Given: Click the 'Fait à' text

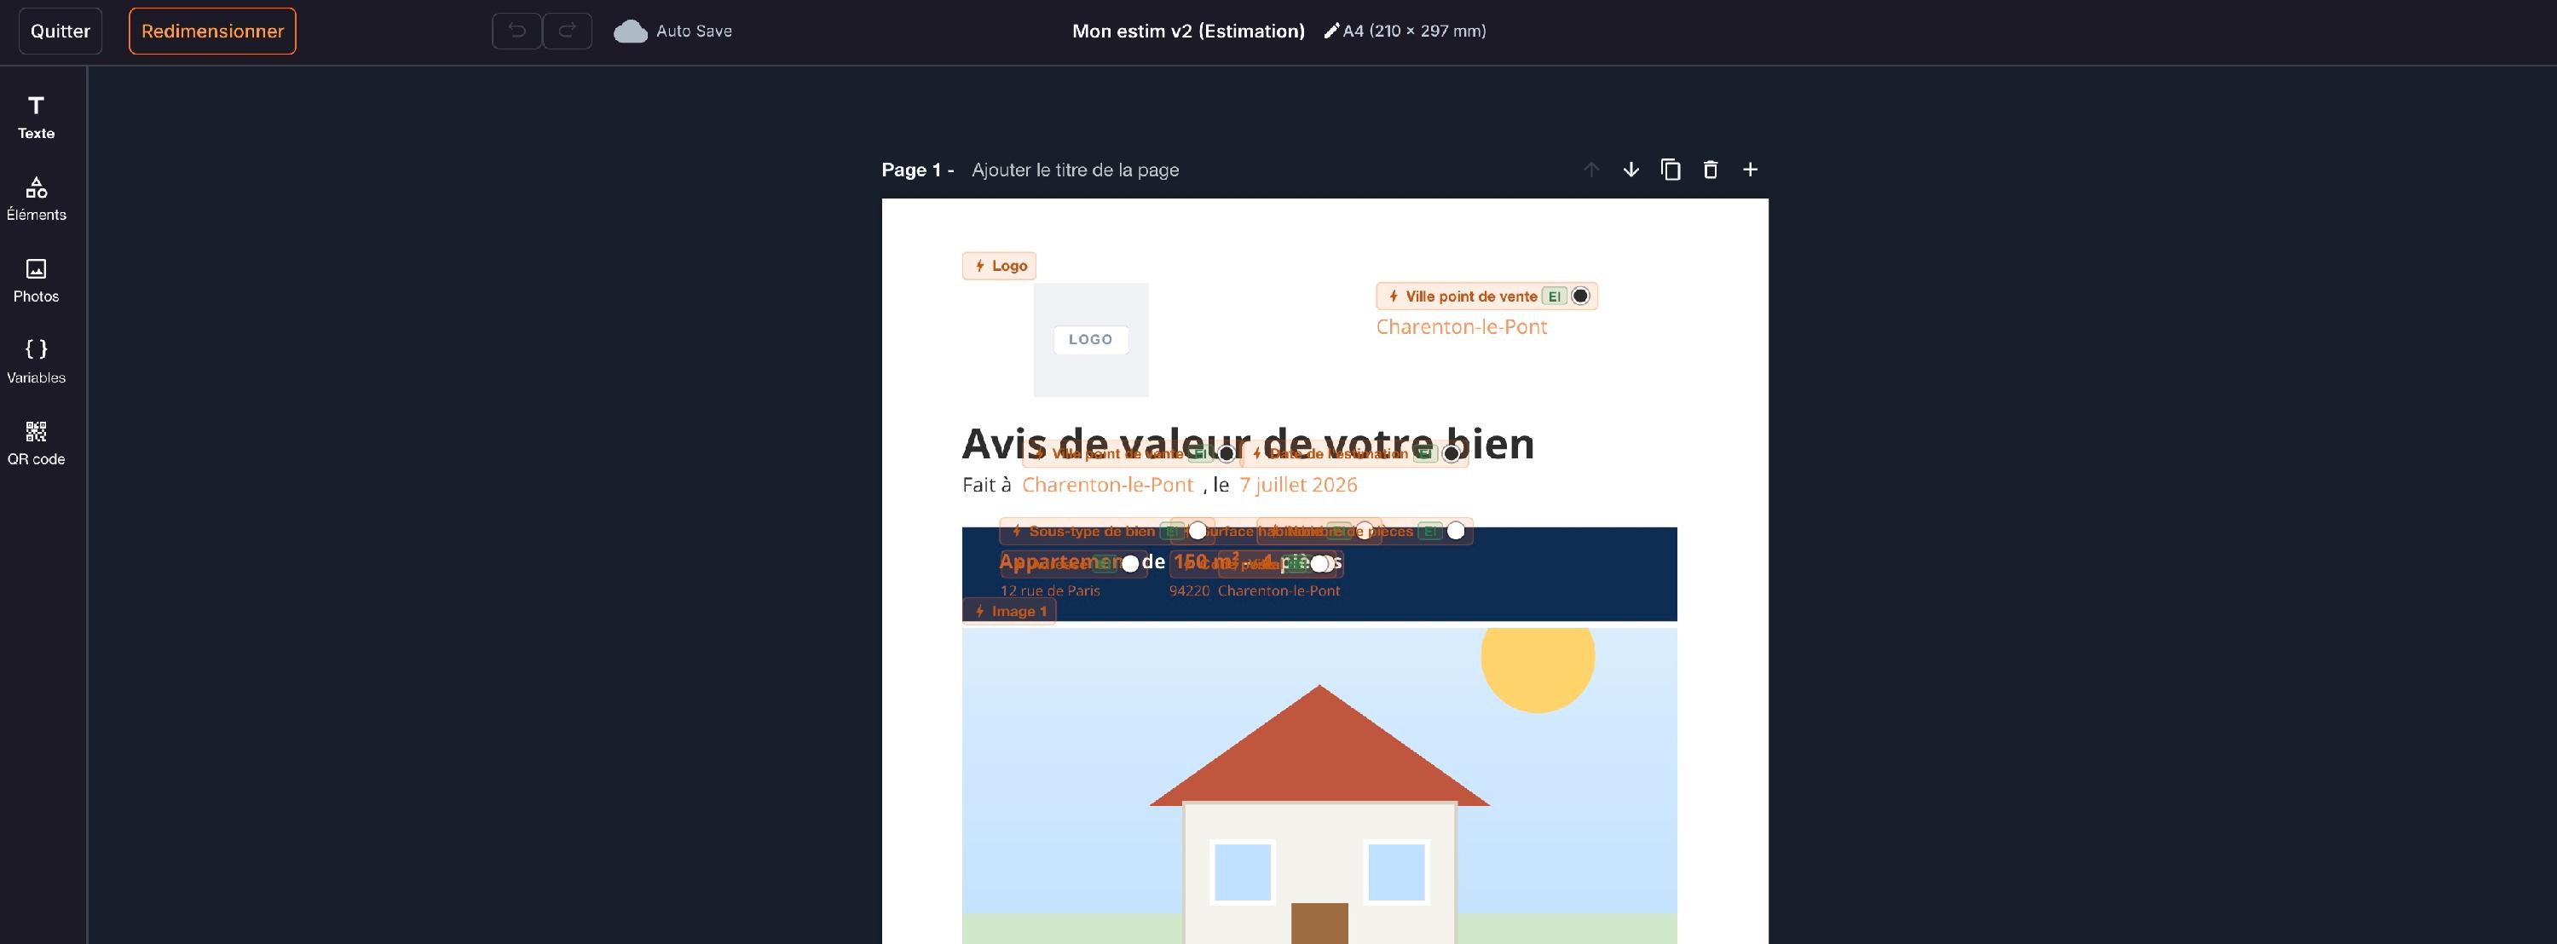Looking at the screenshot, I should pos(987,485).
